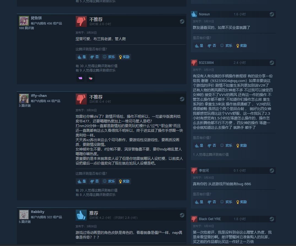Click thumbs-down icon next to 93233004
This screenshot has width=296, height=246.
194,63
